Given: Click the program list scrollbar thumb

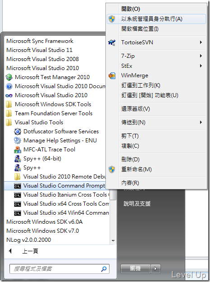Looking at the screenshot, I should coord(113,194).
